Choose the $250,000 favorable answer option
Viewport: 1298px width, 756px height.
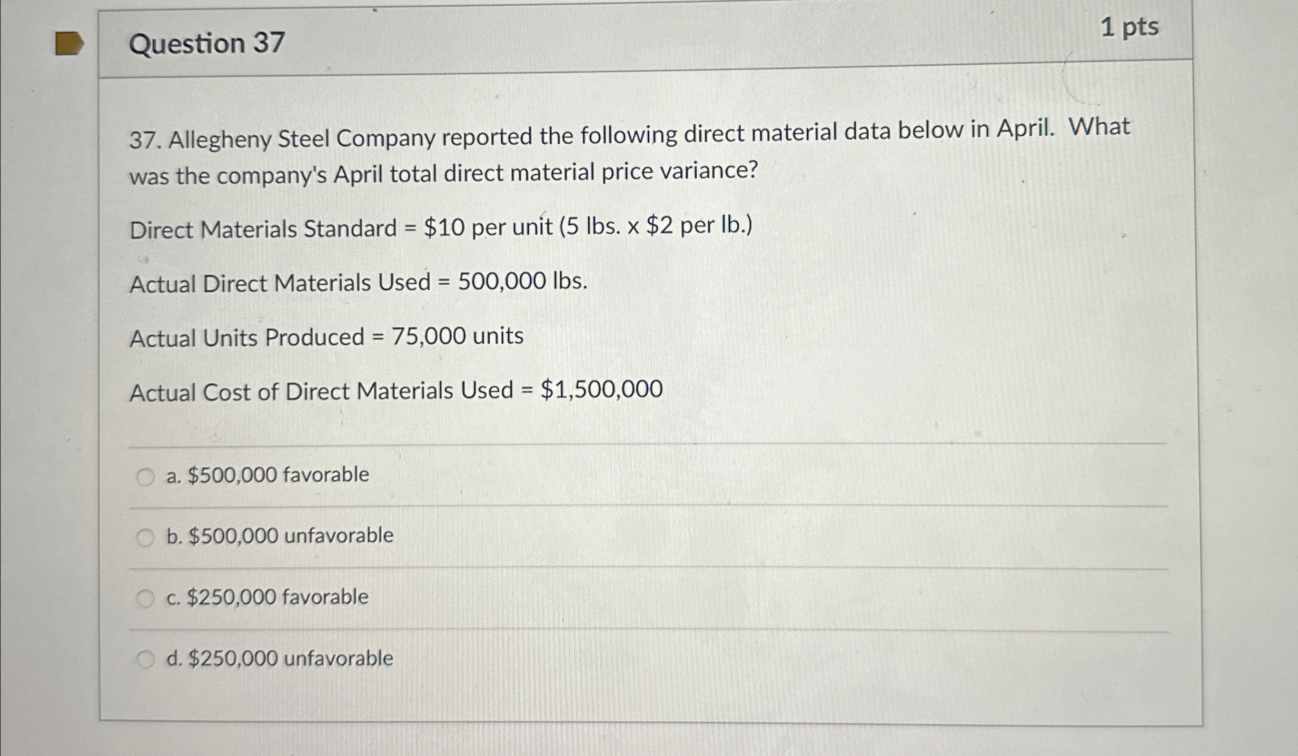(x=267, y=597)
